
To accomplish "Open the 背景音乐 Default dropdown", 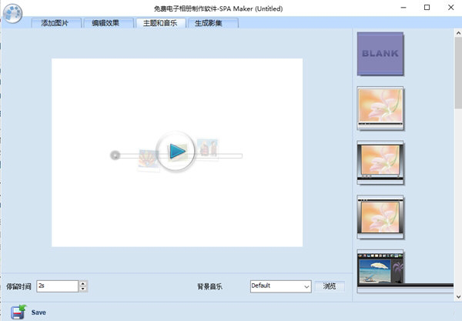I will 281,286.
